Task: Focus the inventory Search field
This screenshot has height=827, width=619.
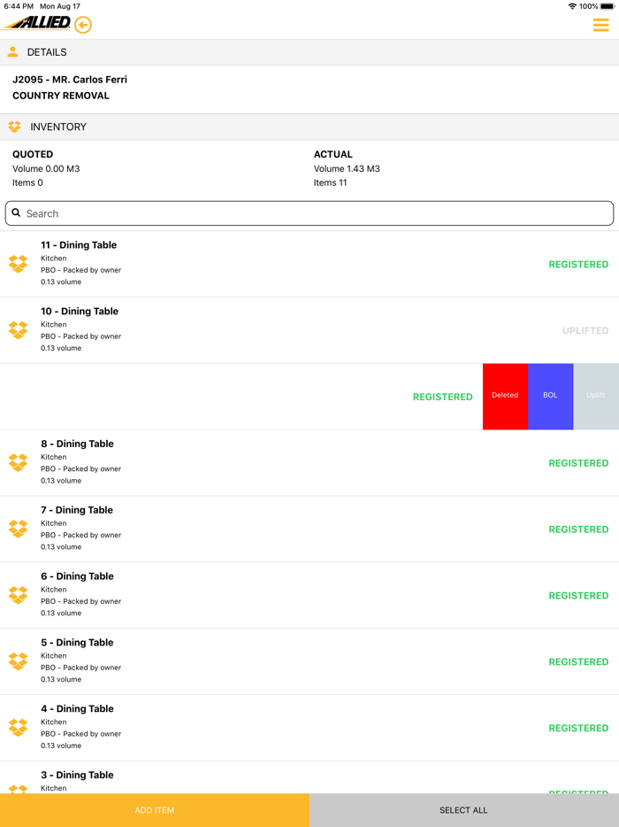Action: point(309,213)
